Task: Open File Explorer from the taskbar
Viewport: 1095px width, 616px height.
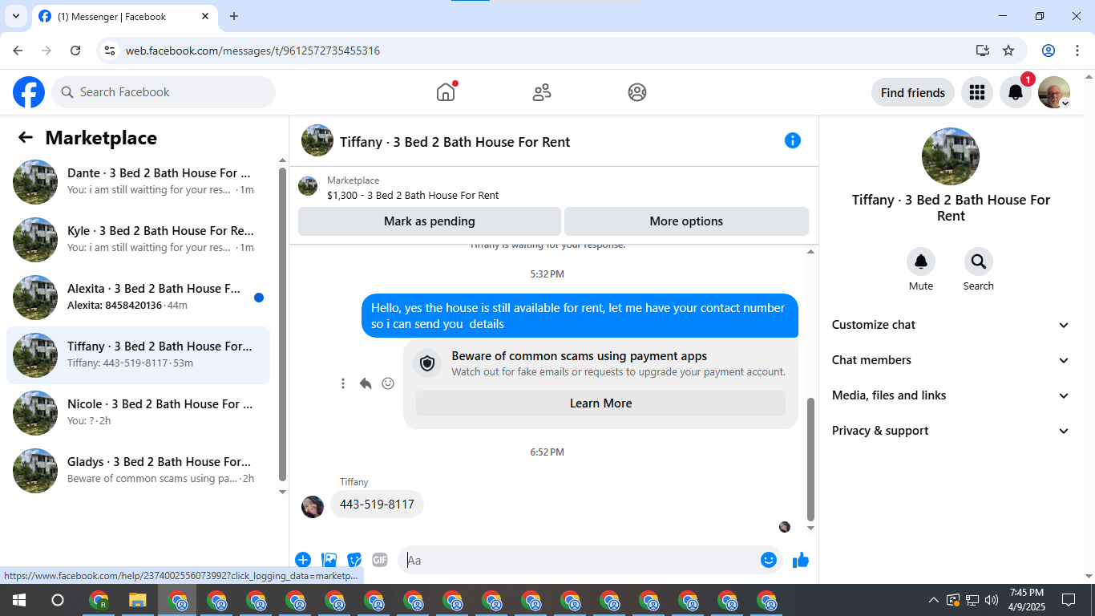Action: 138,600
